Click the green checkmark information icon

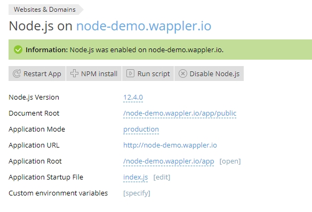[18, 50]
